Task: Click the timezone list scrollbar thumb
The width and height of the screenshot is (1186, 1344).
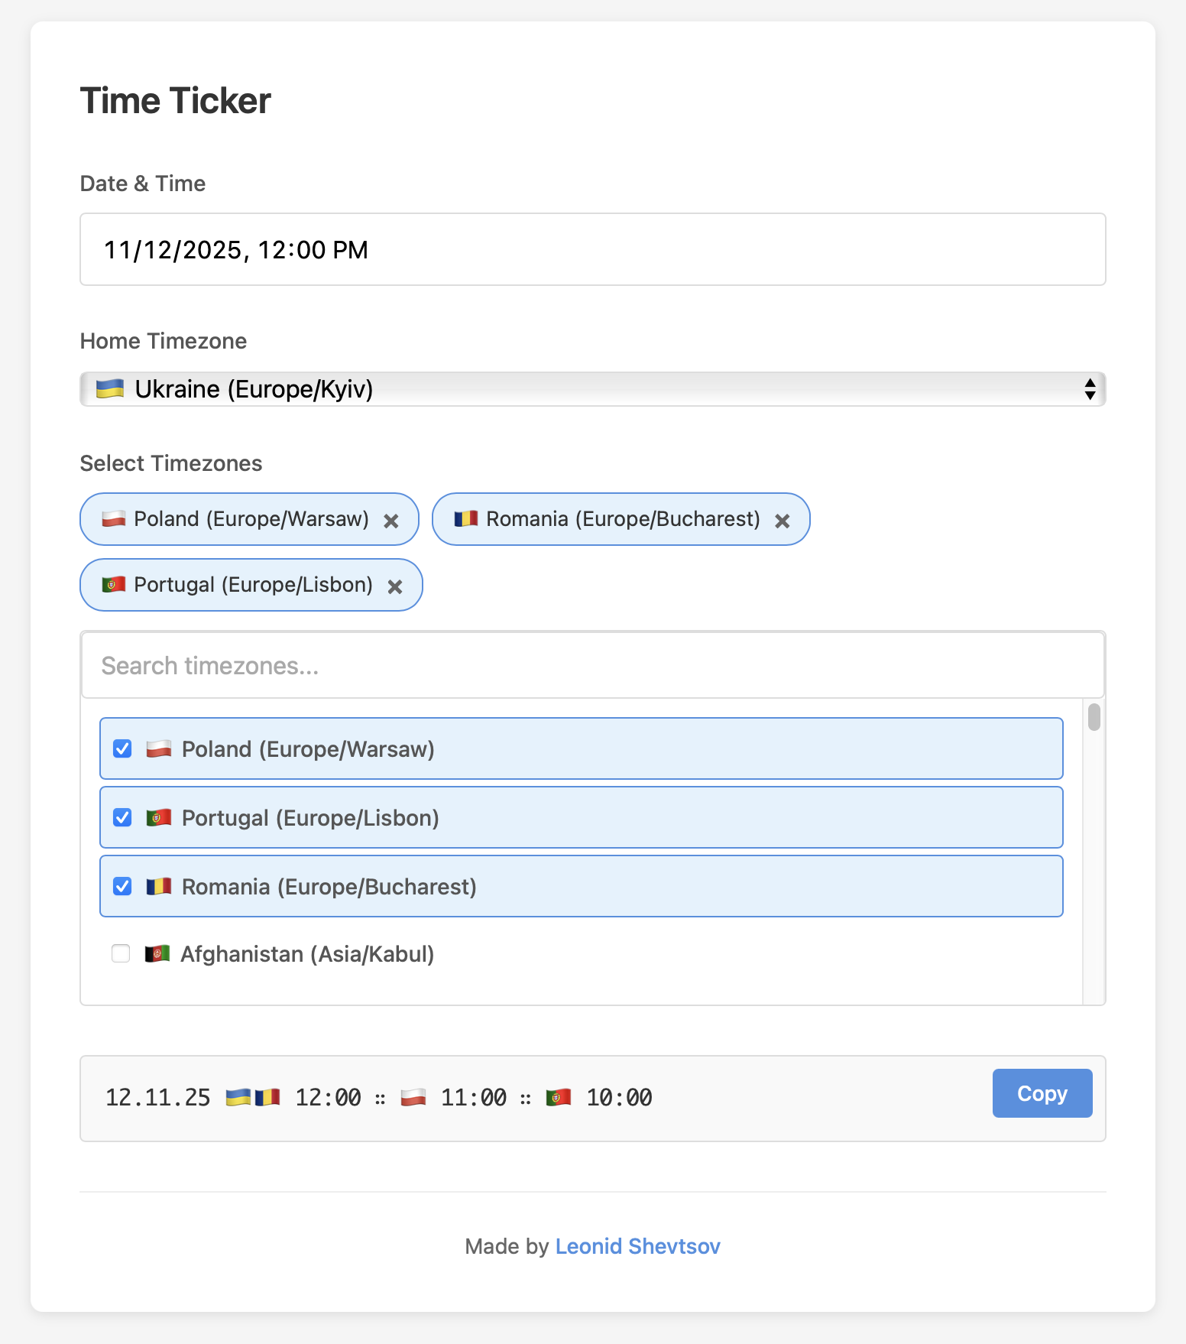Action: click(x=1094, y=717)
